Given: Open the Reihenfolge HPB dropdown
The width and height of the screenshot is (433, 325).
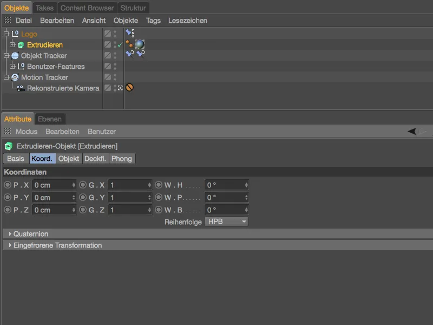Looking at the screenshot, I should click(226, 222).
